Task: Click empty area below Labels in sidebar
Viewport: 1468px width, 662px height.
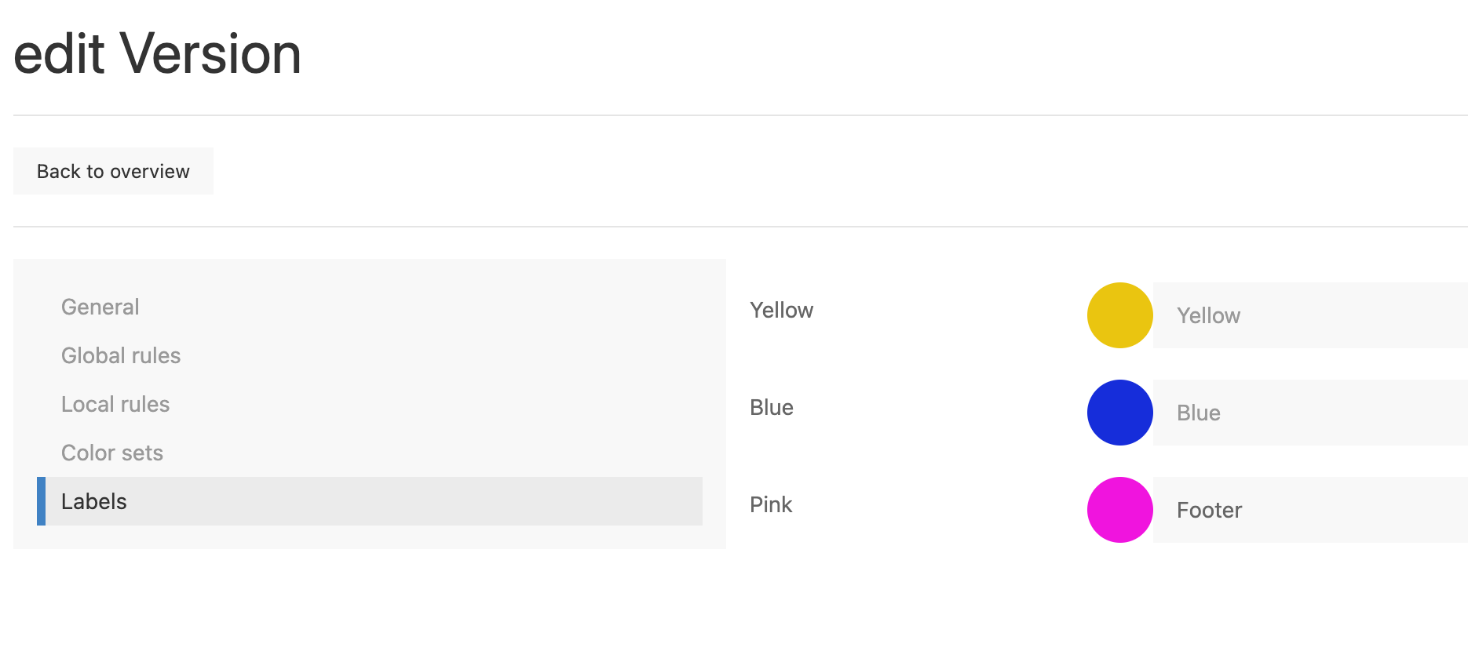Action: coord(369,537)
